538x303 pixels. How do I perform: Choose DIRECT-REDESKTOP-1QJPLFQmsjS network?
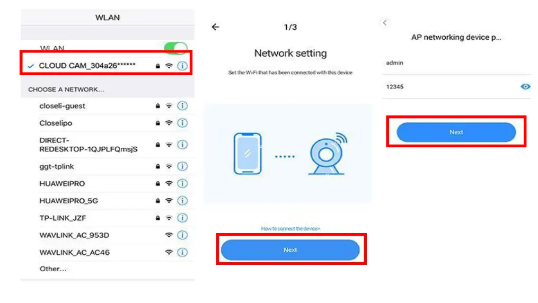point(108,145)
